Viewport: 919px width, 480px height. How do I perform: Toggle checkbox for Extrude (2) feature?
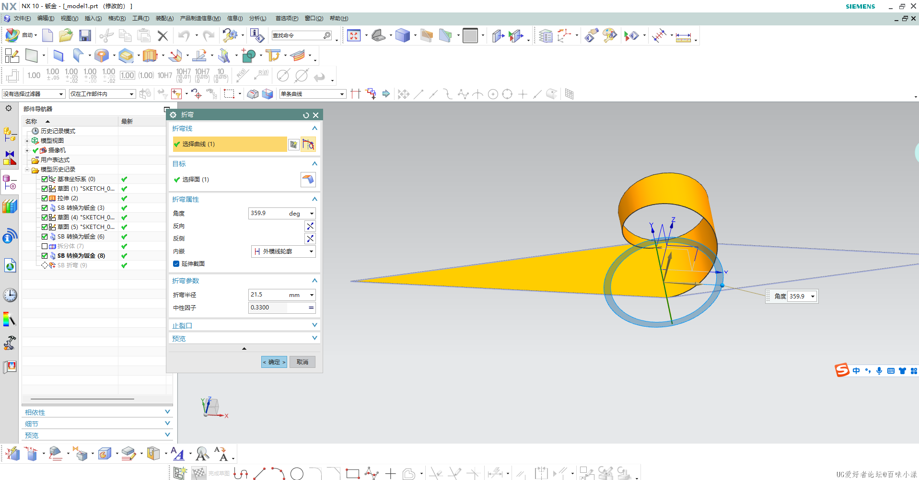click(45, 198)
